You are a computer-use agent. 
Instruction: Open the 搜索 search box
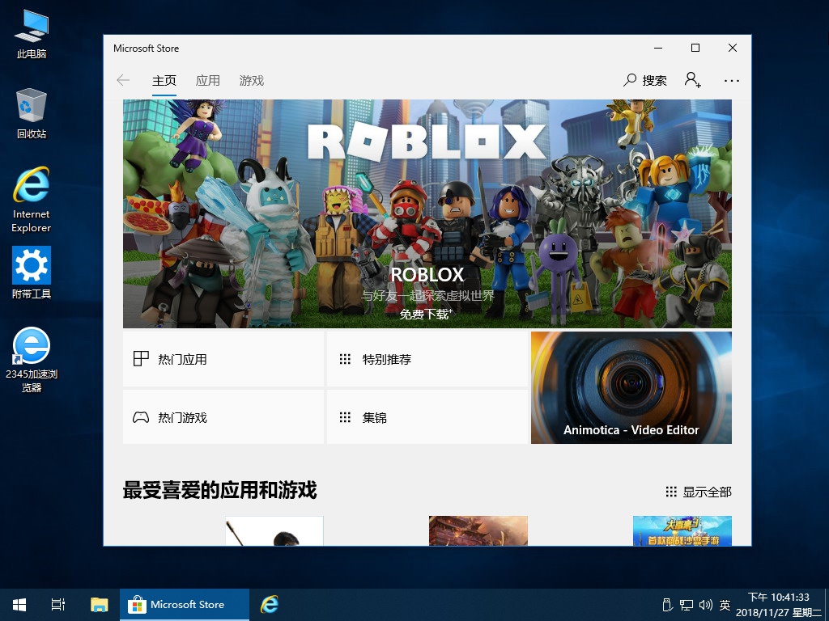click(x=645, y=80)
